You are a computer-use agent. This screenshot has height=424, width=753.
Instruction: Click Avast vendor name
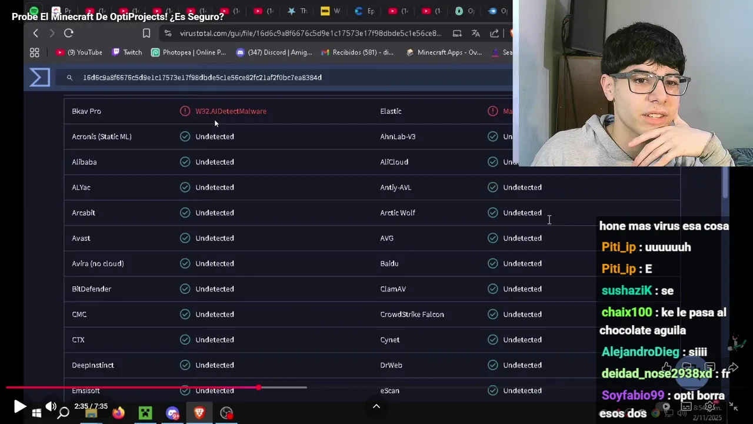point(81,238)
